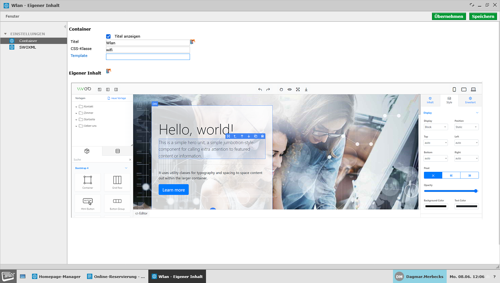Click the Opacity slider handle
Viewport: 500px width, 283px height.
coord(476,191)
